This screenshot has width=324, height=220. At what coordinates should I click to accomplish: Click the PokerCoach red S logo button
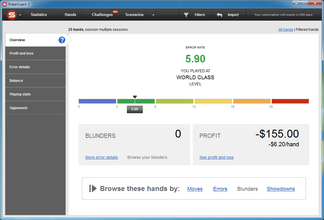click(12, 15)
